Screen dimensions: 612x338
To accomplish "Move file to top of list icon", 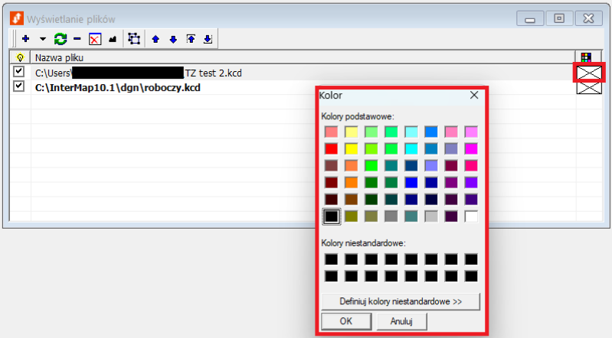I will [191, 38].
